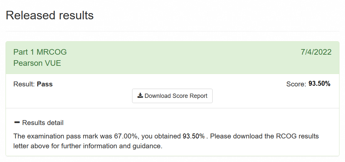This screenshot has height=162, width=345.
Task: Click the download icon in the report button
Action: (140, 96)
